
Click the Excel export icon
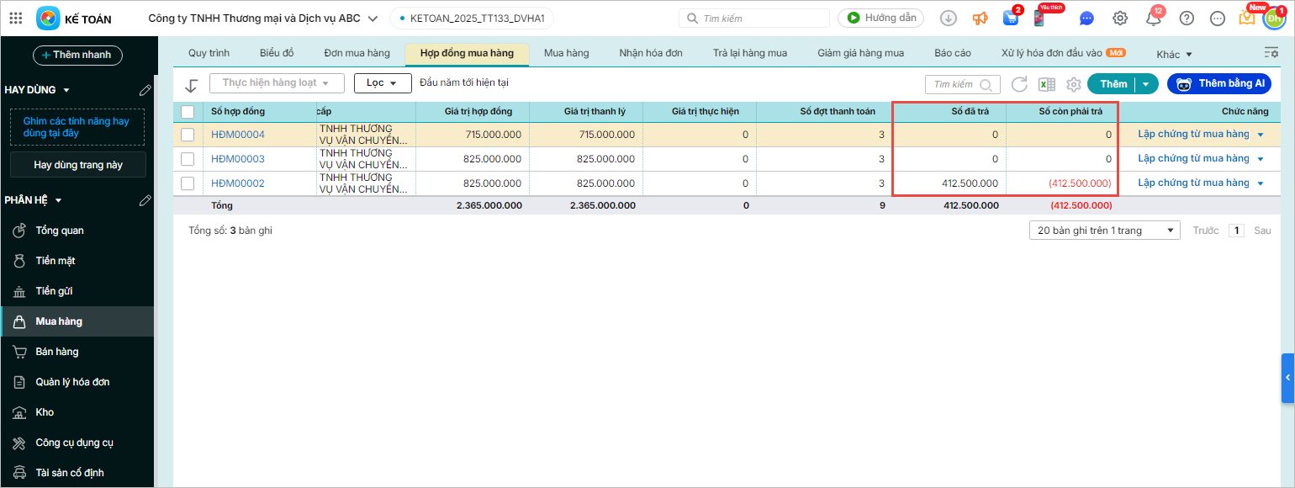click(1046, 84)
